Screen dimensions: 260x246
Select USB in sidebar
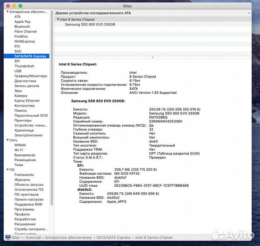pyautogui.click(x=18, y=71)
